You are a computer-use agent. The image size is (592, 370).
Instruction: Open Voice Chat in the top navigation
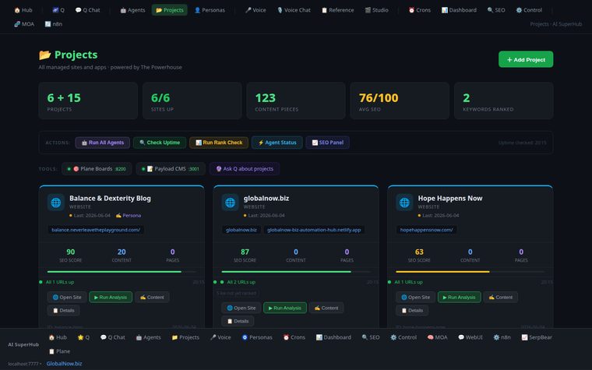pos(294,10)
